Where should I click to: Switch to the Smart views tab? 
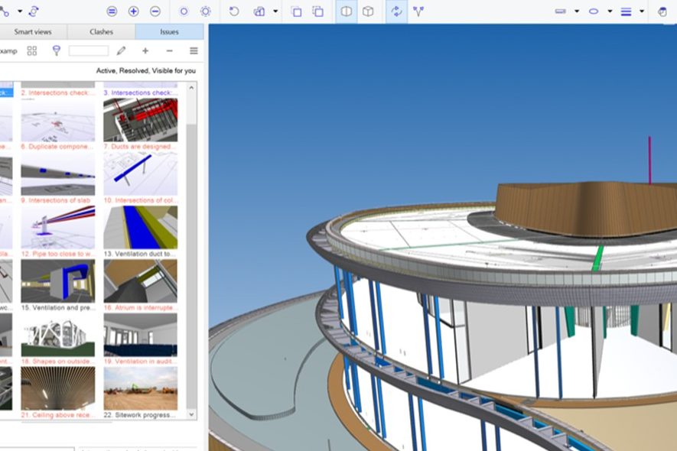32,32
